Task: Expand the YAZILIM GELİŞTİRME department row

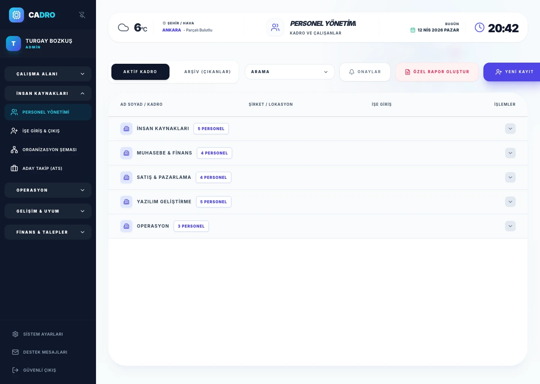Action: point(510,202)
